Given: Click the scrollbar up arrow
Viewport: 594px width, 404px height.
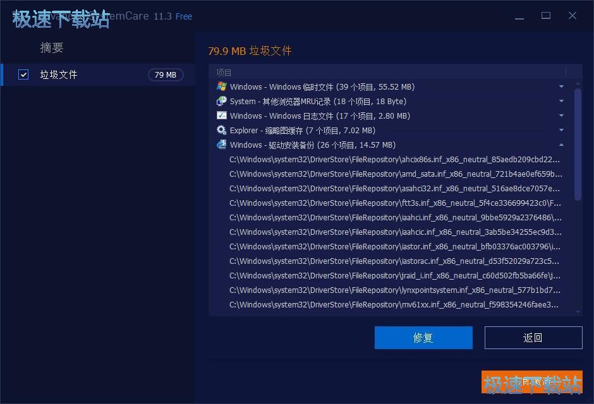Looking at the screenshot, I should (x=578, y=83).
